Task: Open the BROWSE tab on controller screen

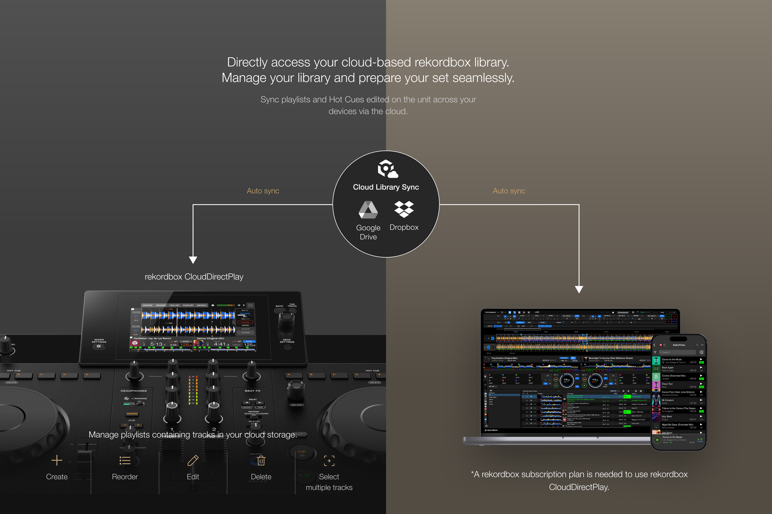Action: (161, 305)
